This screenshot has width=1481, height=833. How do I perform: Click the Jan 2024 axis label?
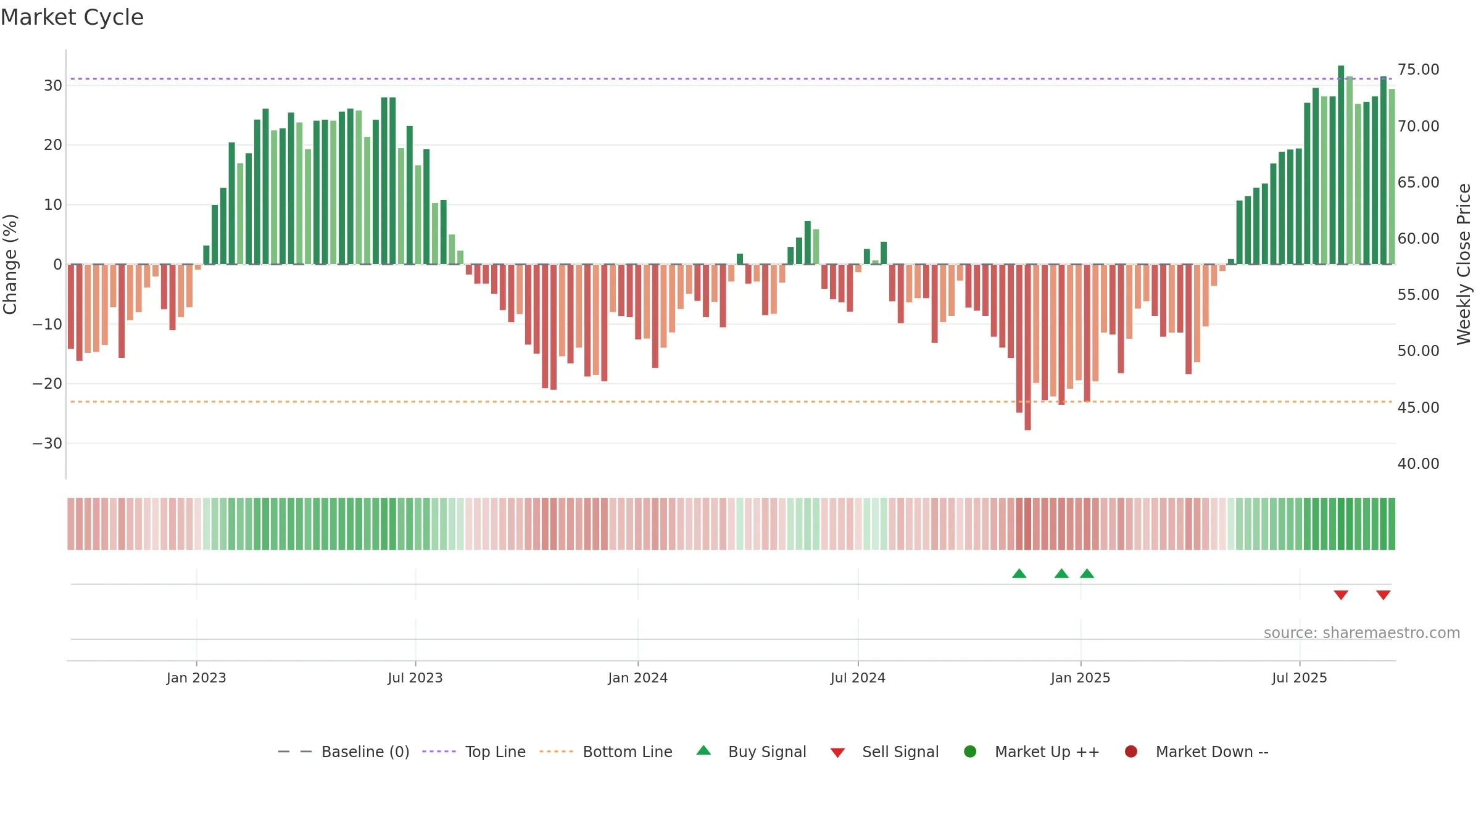coord(638,678)
